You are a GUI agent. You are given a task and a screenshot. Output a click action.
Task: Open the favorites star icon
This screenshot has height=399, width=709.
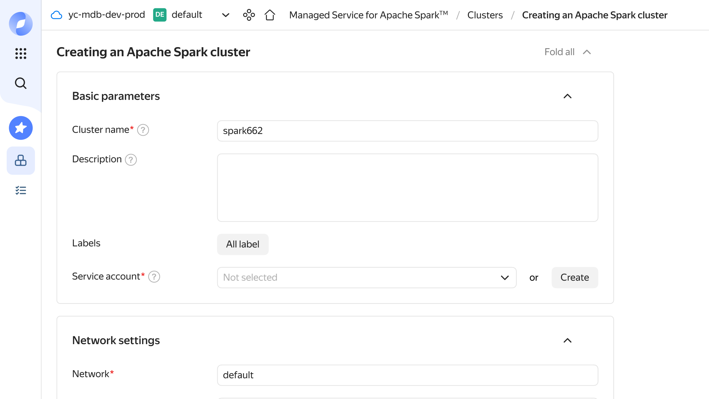pyautogui.click(x=21, y=128)
